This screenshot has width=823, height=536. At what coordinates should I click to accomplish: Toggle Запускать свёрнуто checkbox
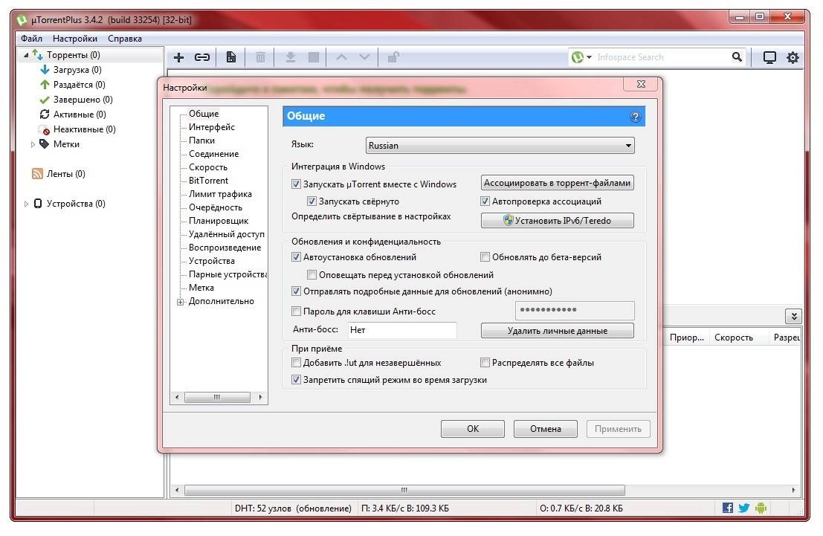[x=312, y=201]
